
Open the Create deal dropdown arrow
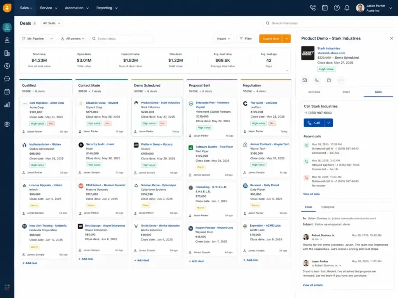286,38
